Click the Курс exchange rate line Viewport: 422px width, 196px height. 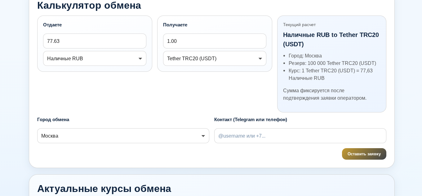331,74
